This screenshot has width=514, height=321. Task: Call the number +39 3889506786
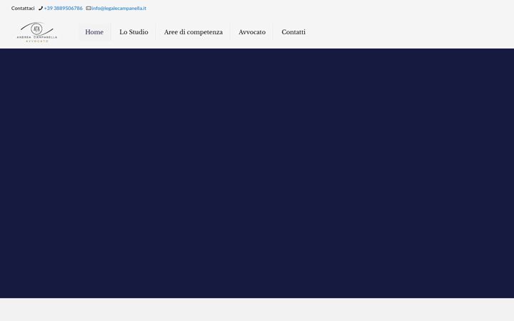[63, 8]
